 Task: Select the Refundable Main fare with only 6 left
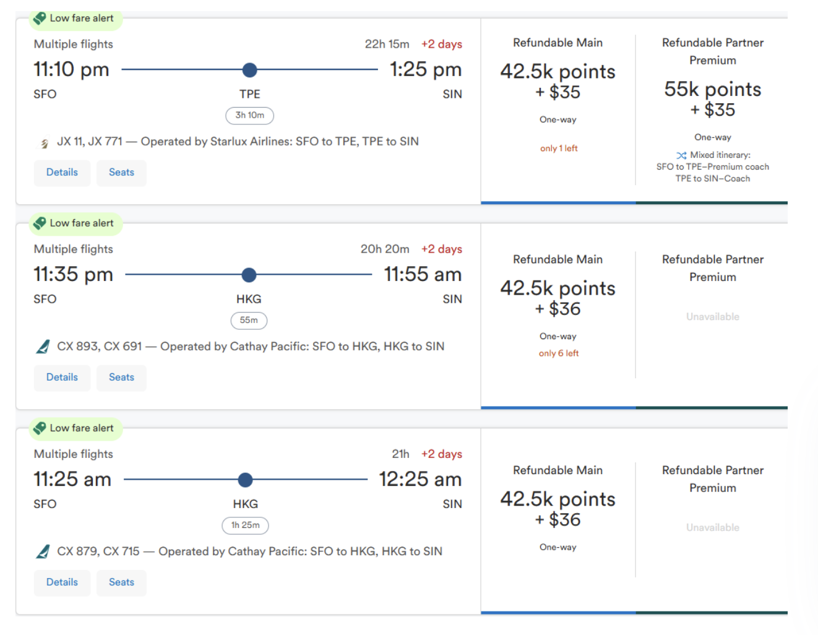coord(558,298)
